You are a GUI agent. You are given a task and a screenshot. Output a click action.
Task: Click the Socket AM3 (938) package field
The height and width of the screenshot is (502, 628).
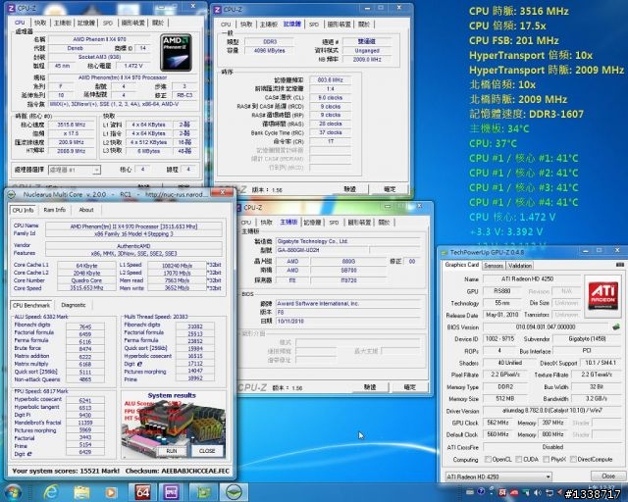click(99, 57)
